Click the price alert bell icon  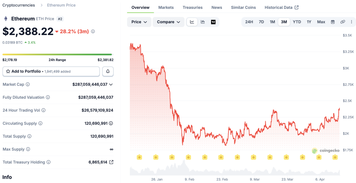pos(108,71)
